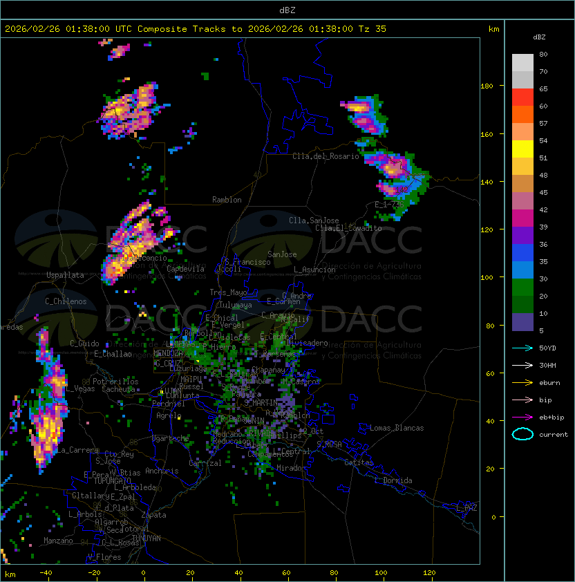Click the 'L_Dormida' map label
Screen dimensions: 575x582
point(393,480)
